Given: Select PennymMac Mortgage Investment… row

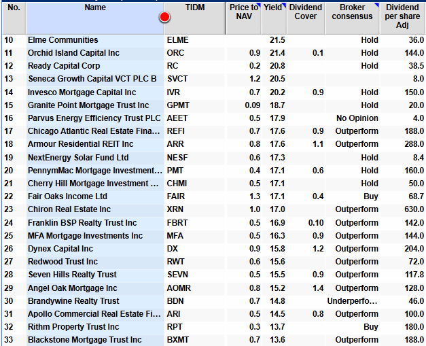Looking at the screenshot, I should pos(95,171).
